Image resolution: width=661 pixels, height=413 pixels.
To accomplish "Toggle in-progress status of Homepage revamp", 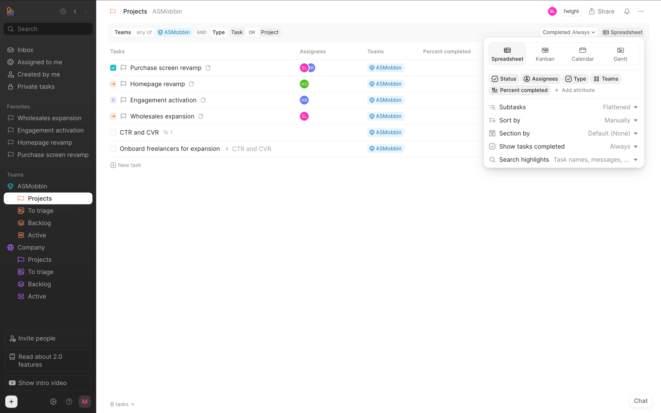I will point(113,84).
